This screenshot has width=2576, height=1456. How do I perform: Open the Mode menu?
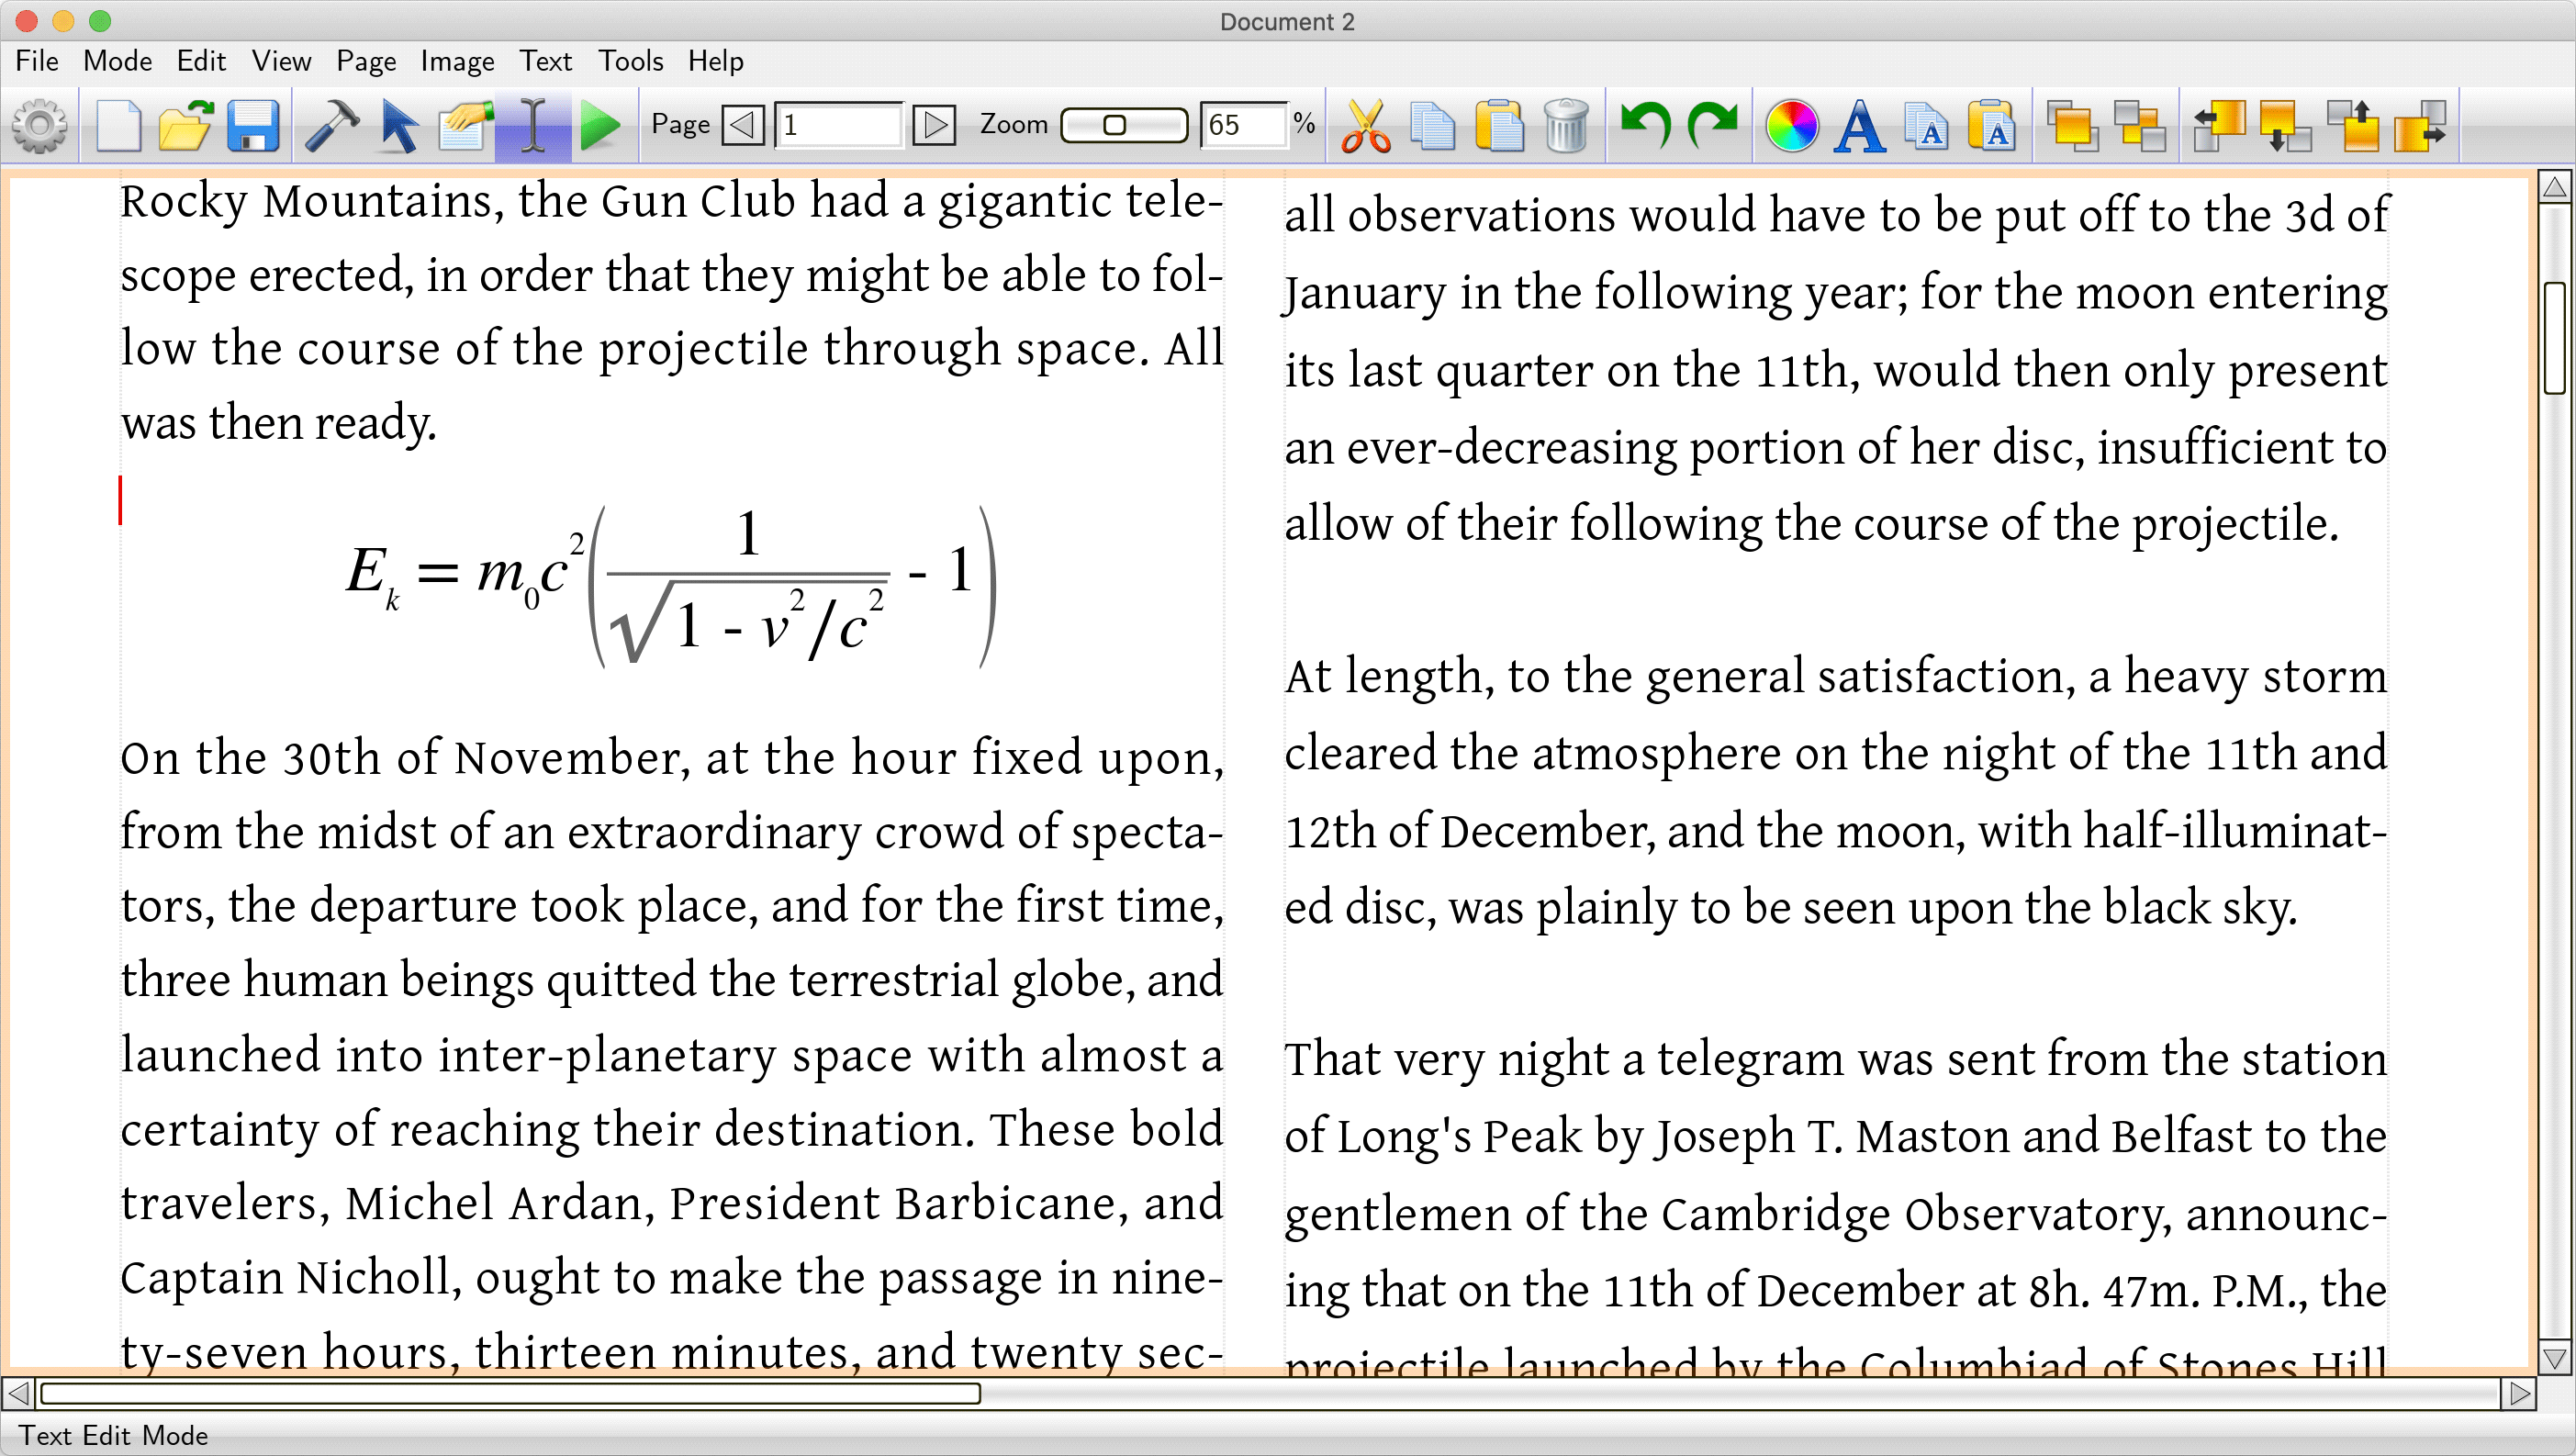pos(117,61)
